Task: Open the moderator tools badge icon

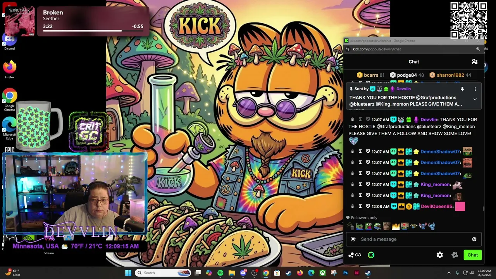Action: 455,255
